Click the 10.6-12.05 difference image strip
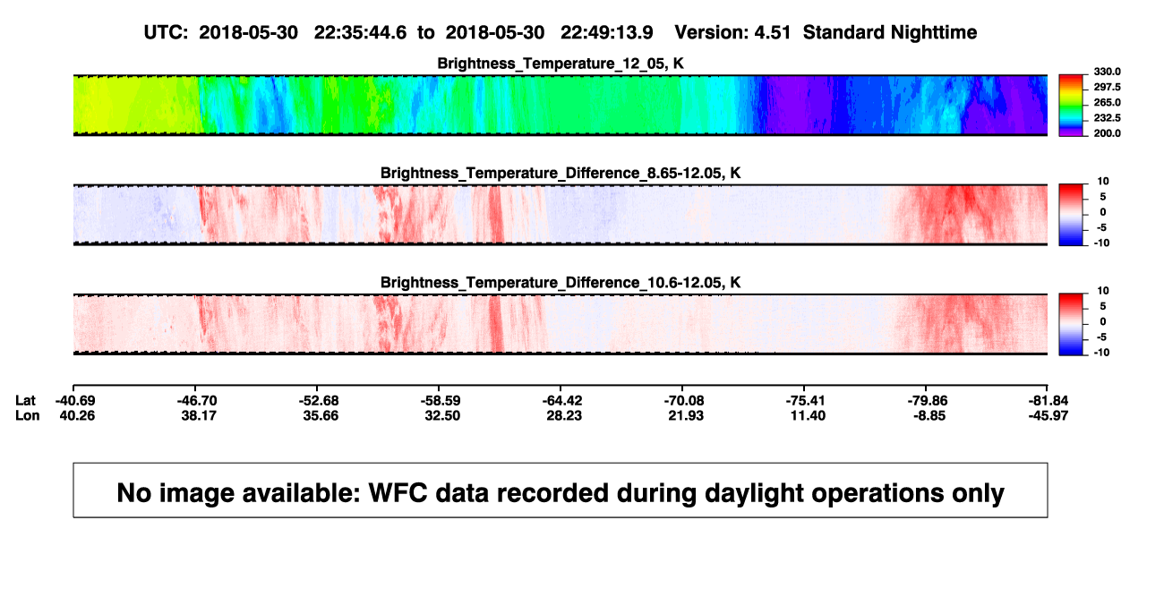The width and height of the screenshot is (1164, 597). pos(561,324)
